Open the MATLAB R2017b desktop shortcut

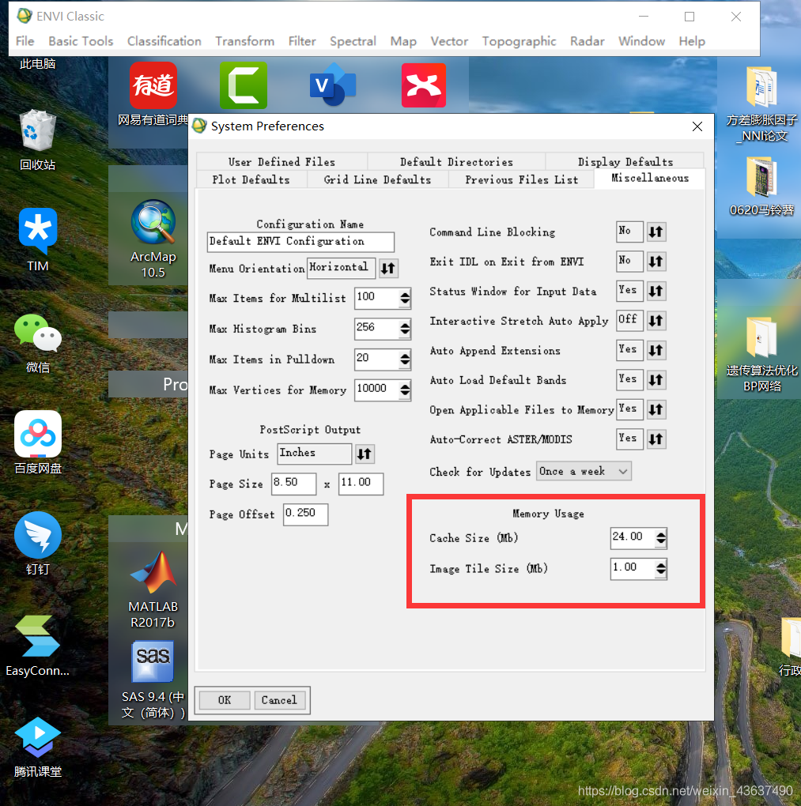[x=153, y=590]
